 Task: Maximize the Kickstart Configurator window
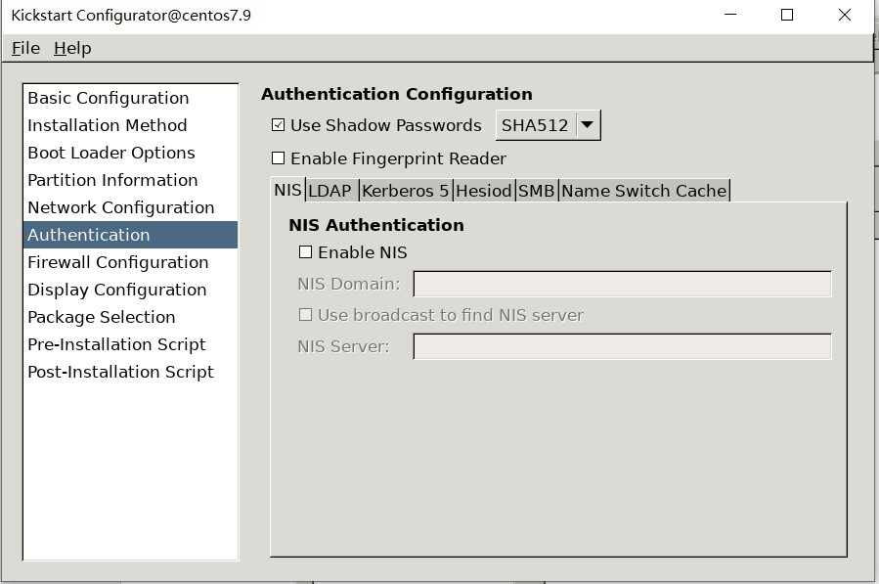coord(787,15)
